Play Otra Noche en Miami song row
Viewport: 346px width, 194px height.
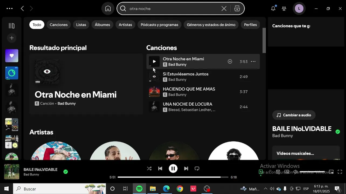154,61
